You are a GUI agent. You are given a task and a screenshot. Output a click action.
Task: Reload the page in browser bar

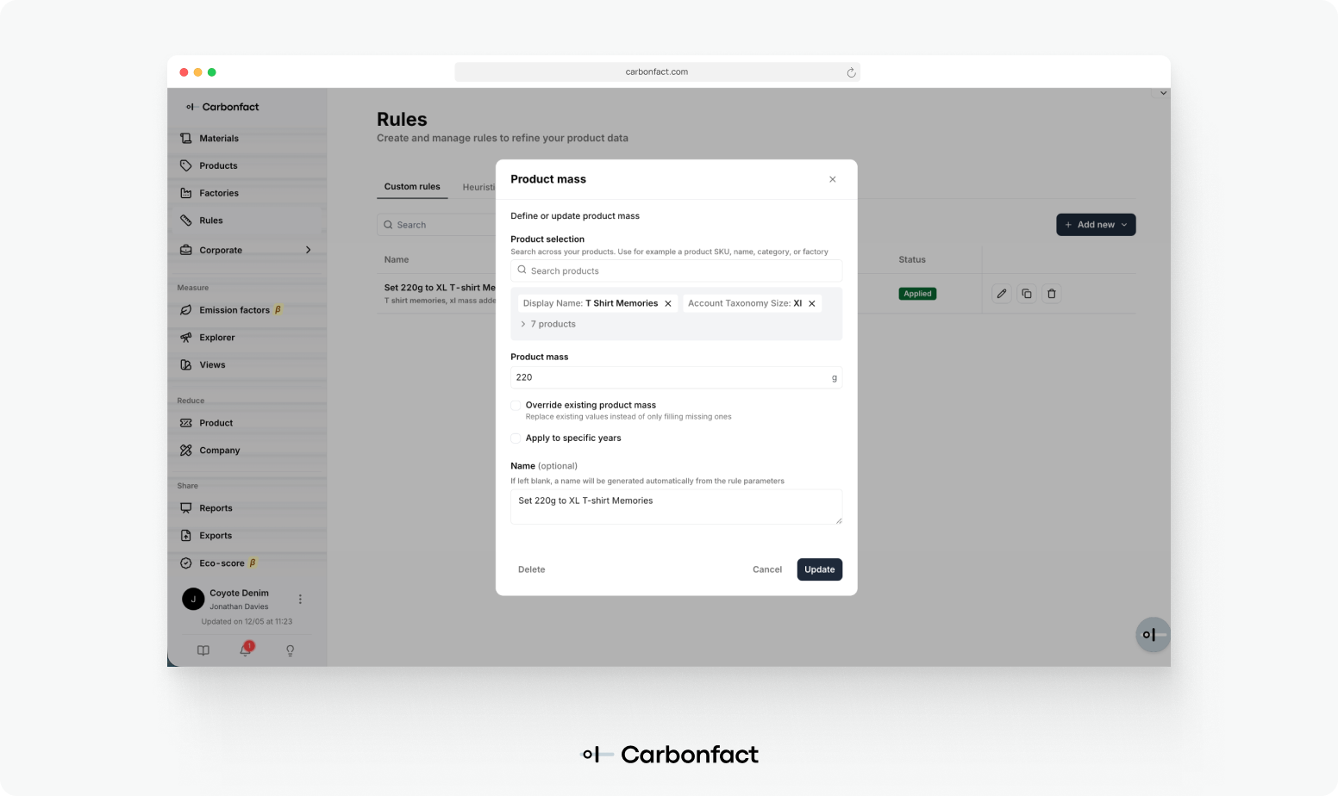(x=851, y=72)
